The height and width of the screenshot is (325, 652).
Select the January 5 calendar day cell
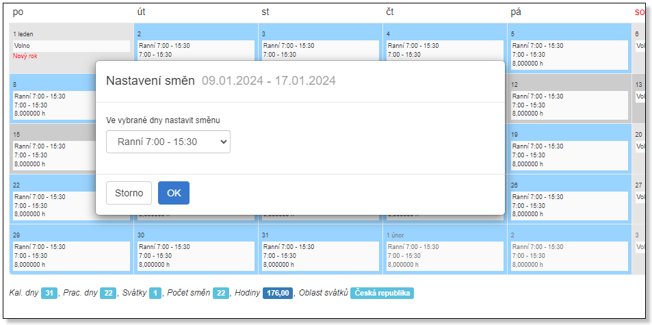(569, 49)
